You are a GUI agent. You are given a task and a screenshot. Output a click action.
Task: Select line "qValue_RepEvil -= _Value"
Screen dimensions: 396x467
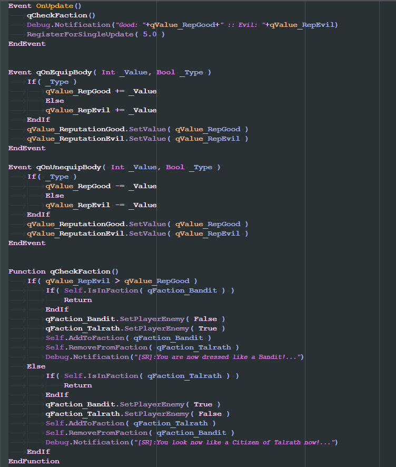101,205
